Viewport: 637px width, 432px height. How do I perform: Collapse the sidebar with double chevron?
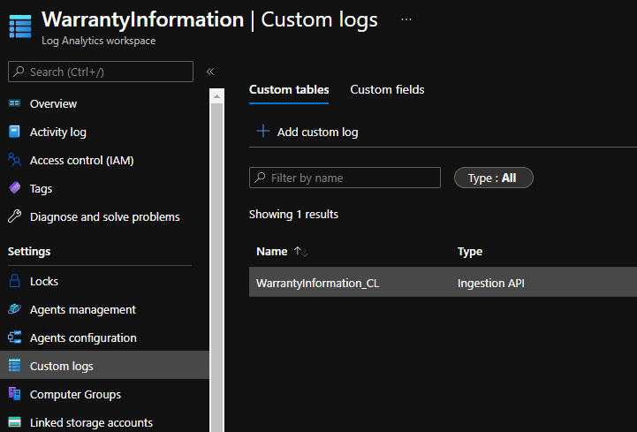(210, 72)
